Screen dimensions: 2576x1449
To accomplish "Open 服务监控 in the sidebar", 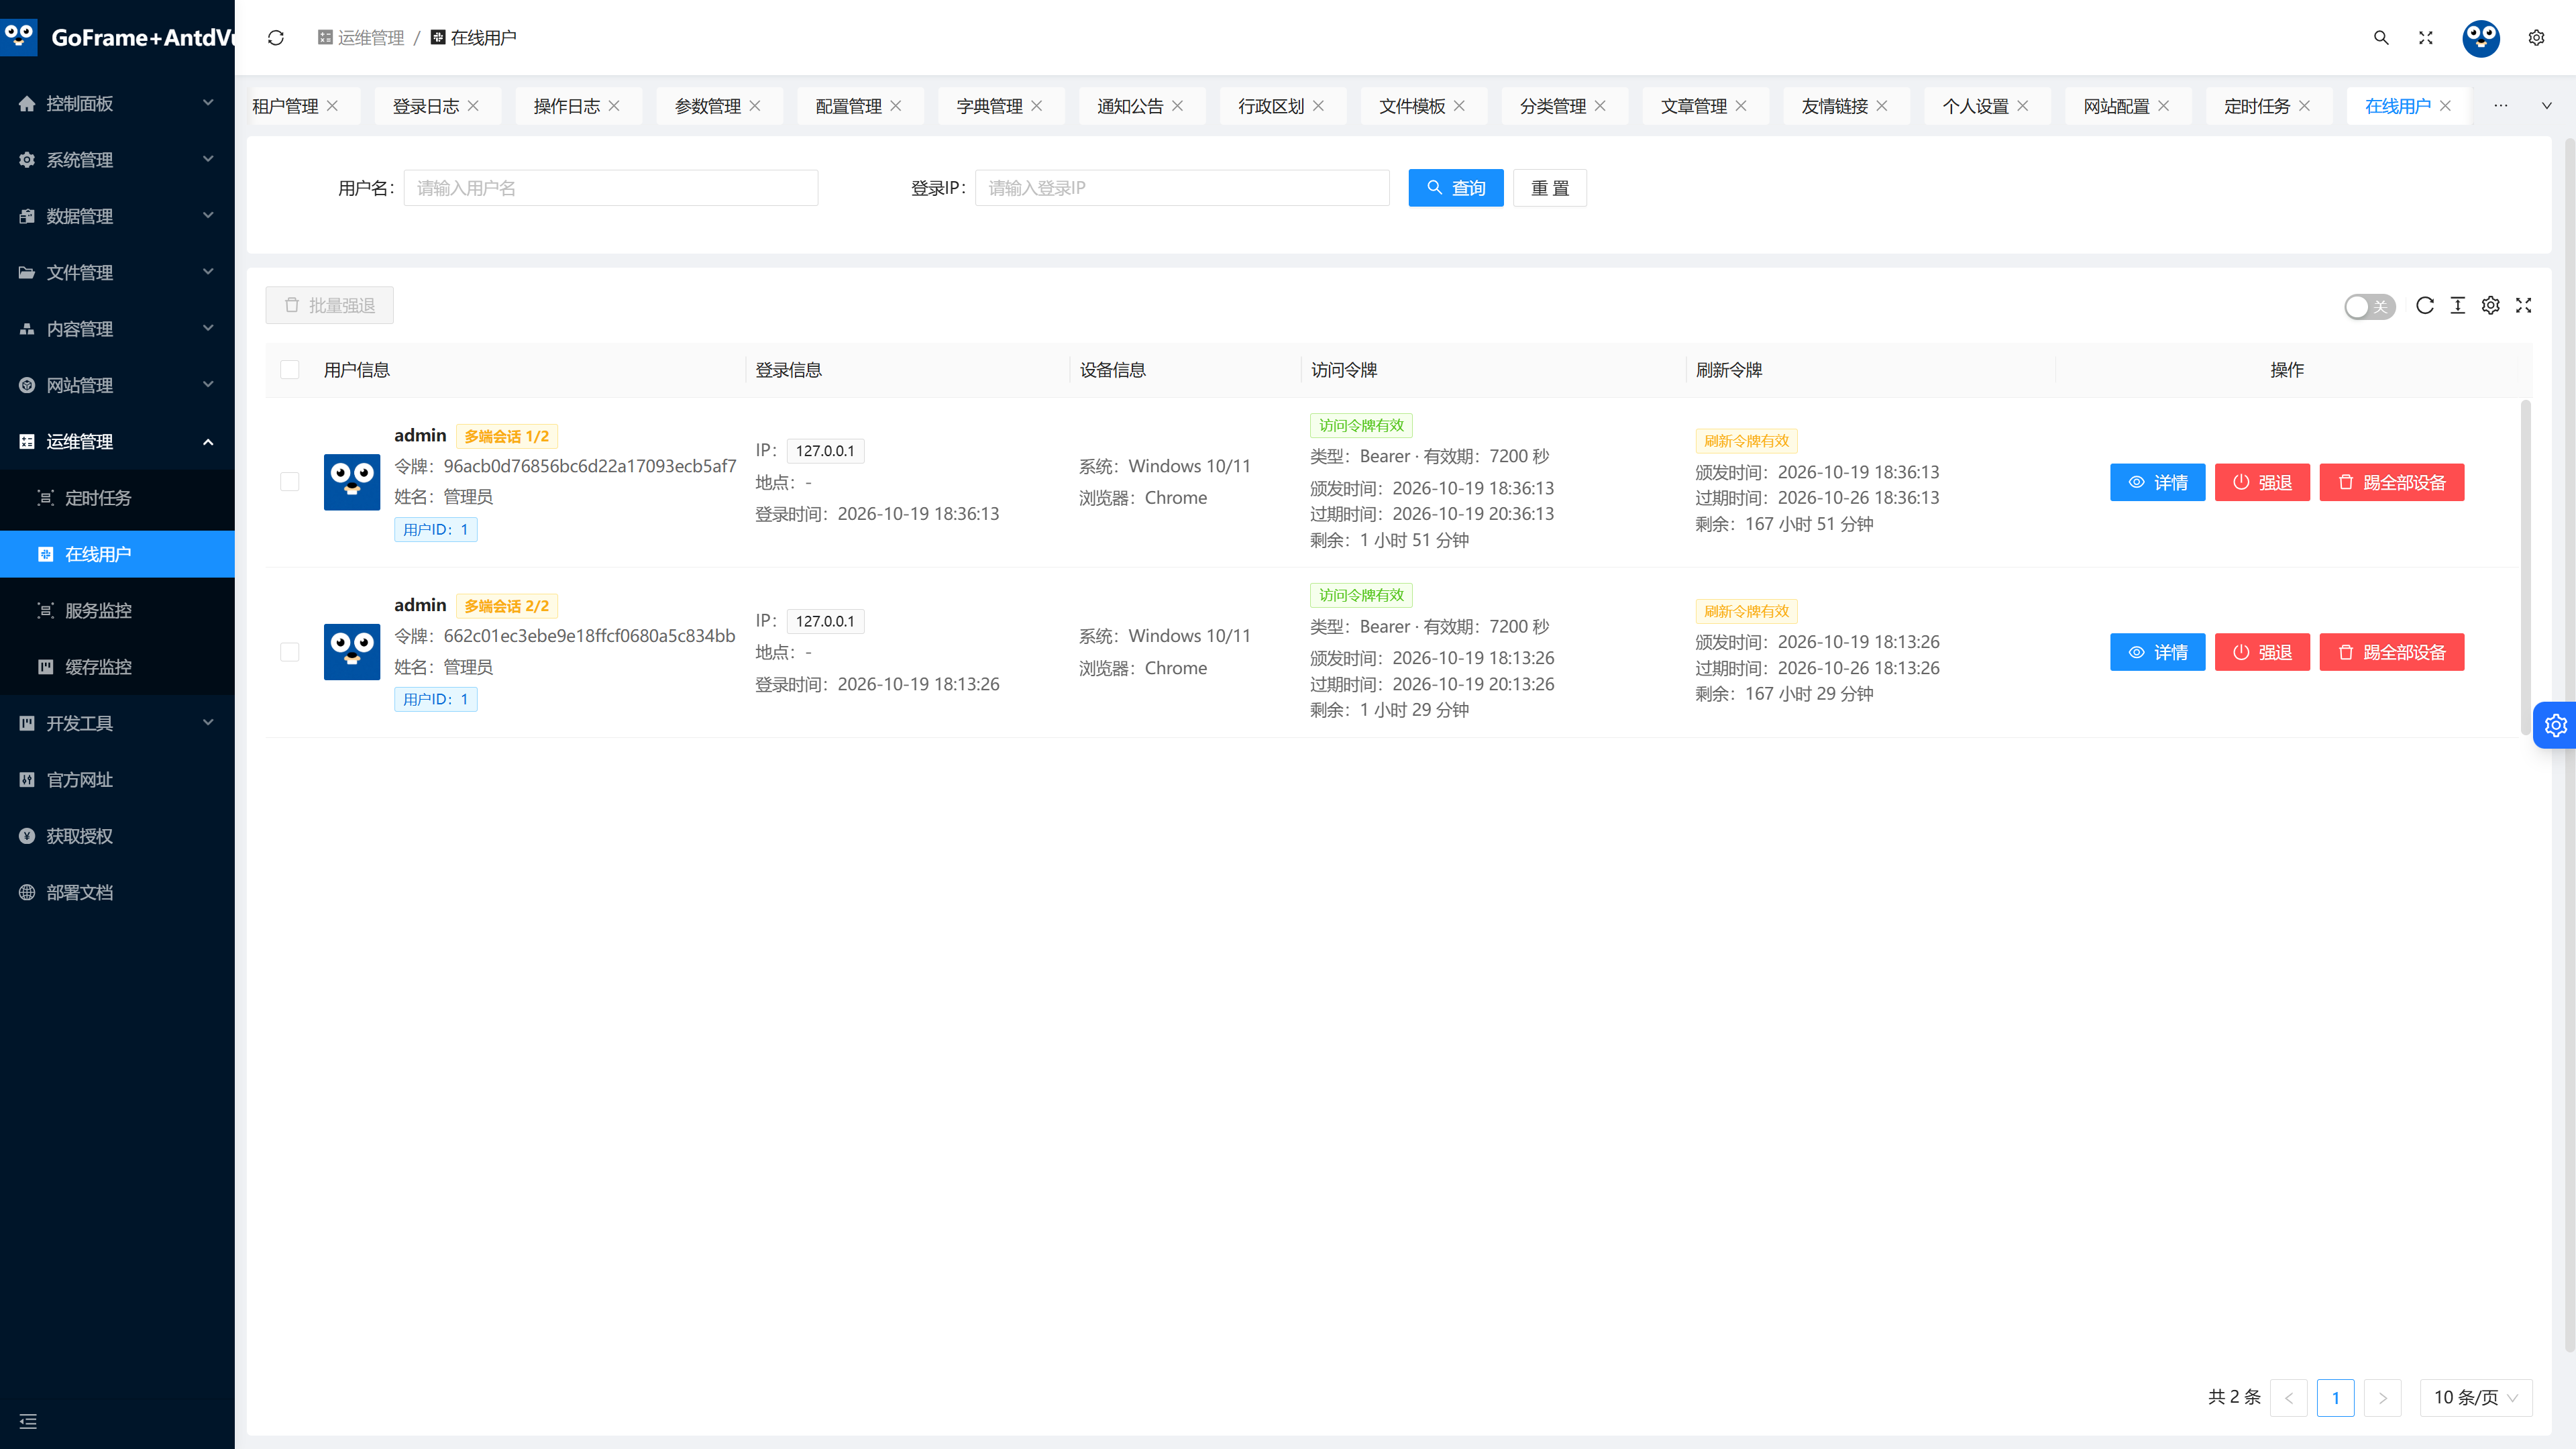I will coord(117,610).
